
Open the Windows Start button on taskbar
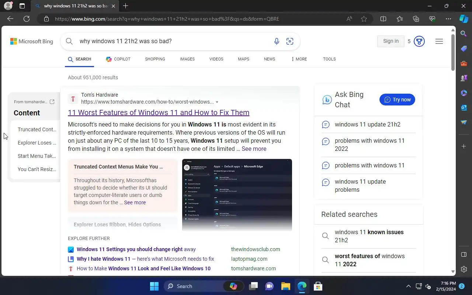pos(154,286)
